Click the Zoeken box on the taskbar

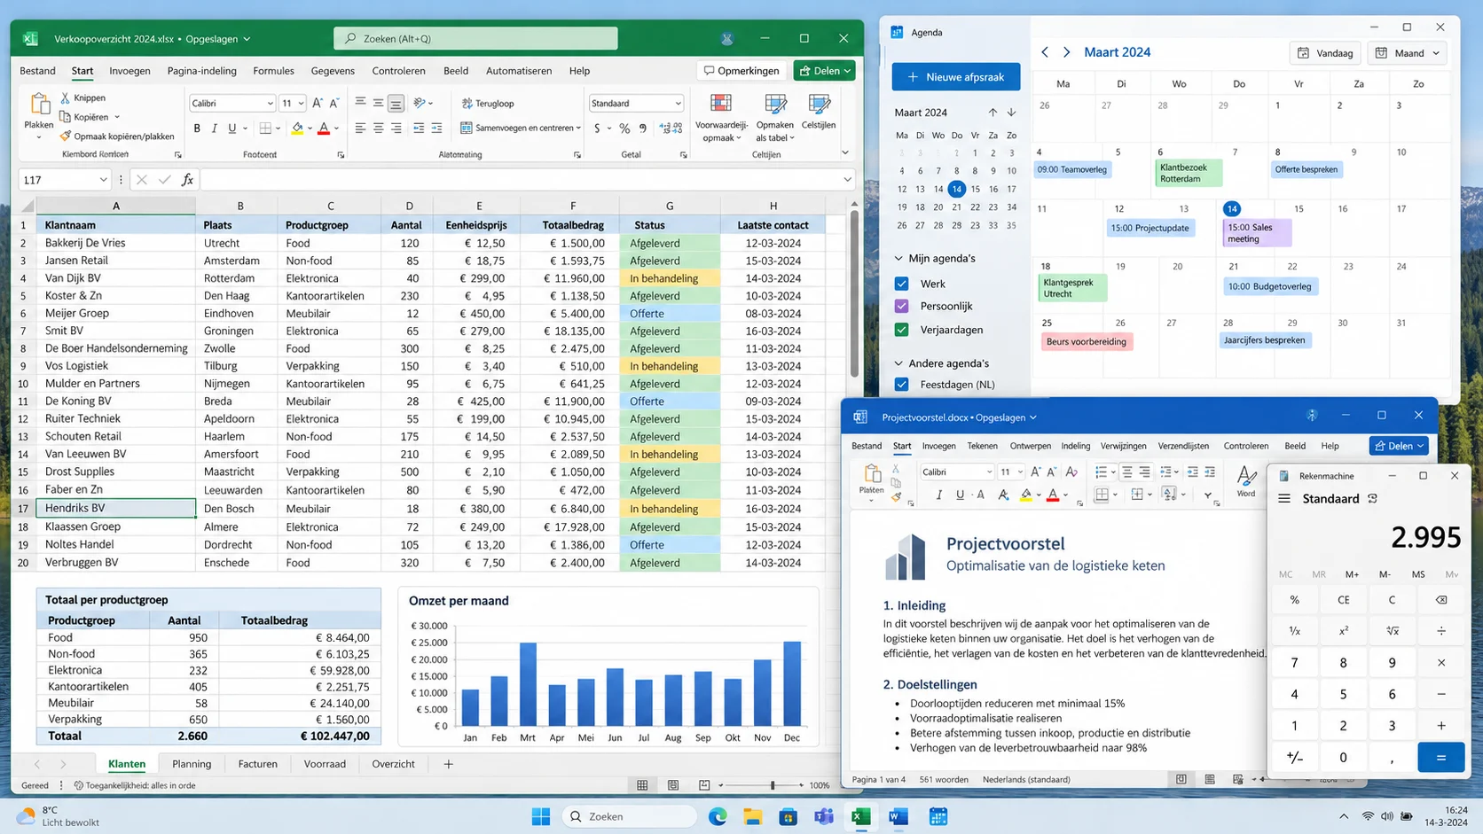(x=630, y=816)
